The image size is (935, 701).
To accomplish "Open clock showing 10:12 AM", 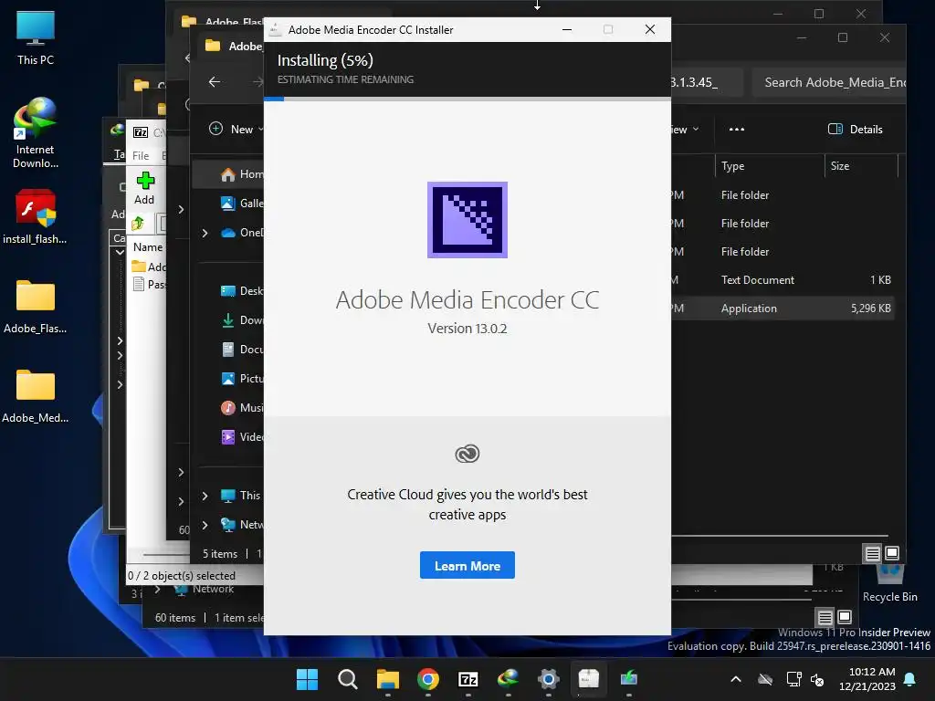I will tap(867, 679).
